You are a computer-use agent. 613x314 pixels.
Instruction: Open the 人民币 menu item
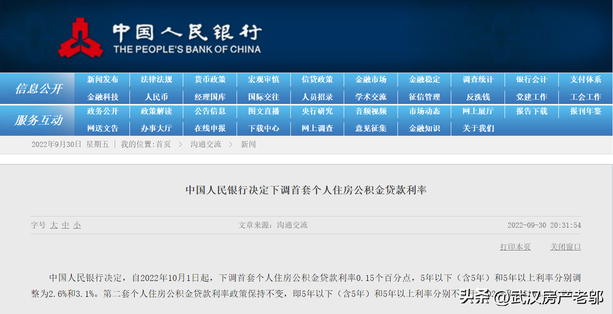coord(156,97)
